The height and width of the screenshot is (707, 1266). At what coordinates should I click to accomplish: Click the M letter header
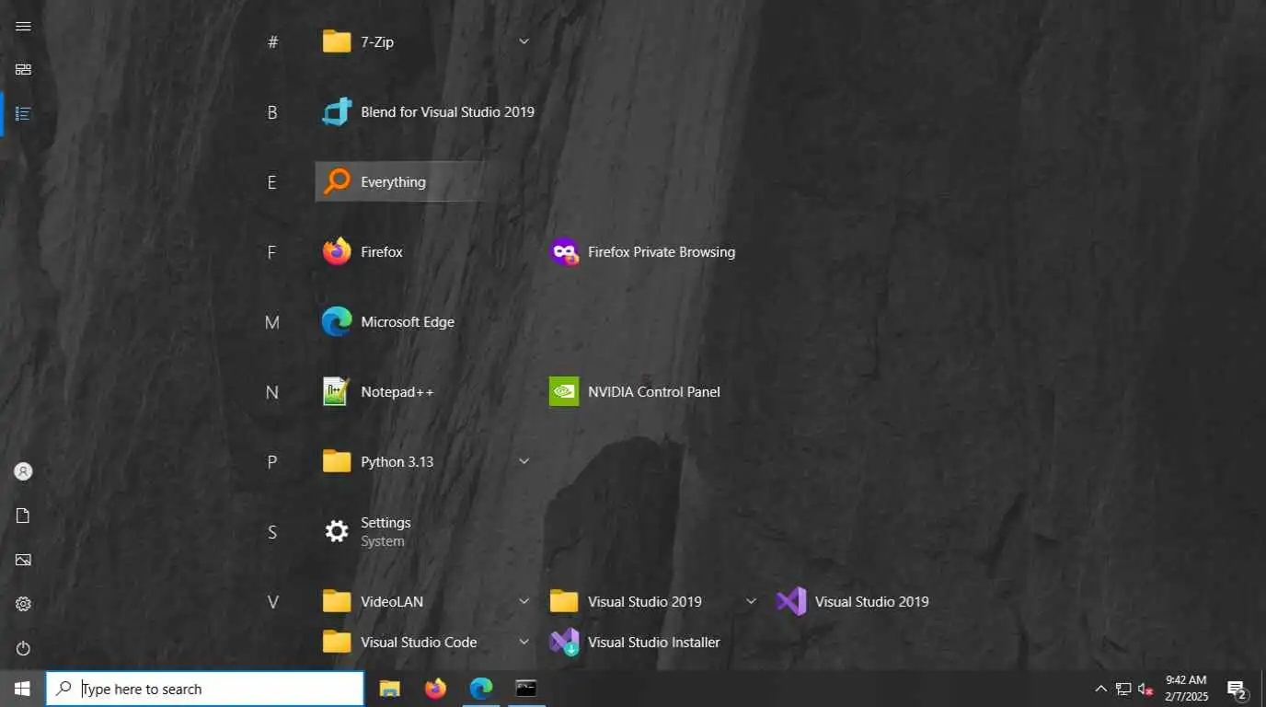pyautogui.click(x=272, y=322)
